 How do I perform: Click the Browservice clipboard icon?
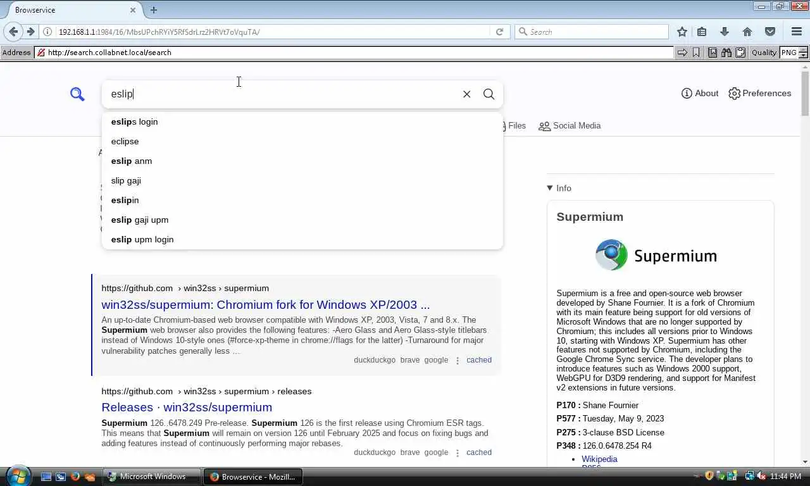(740, 53)
